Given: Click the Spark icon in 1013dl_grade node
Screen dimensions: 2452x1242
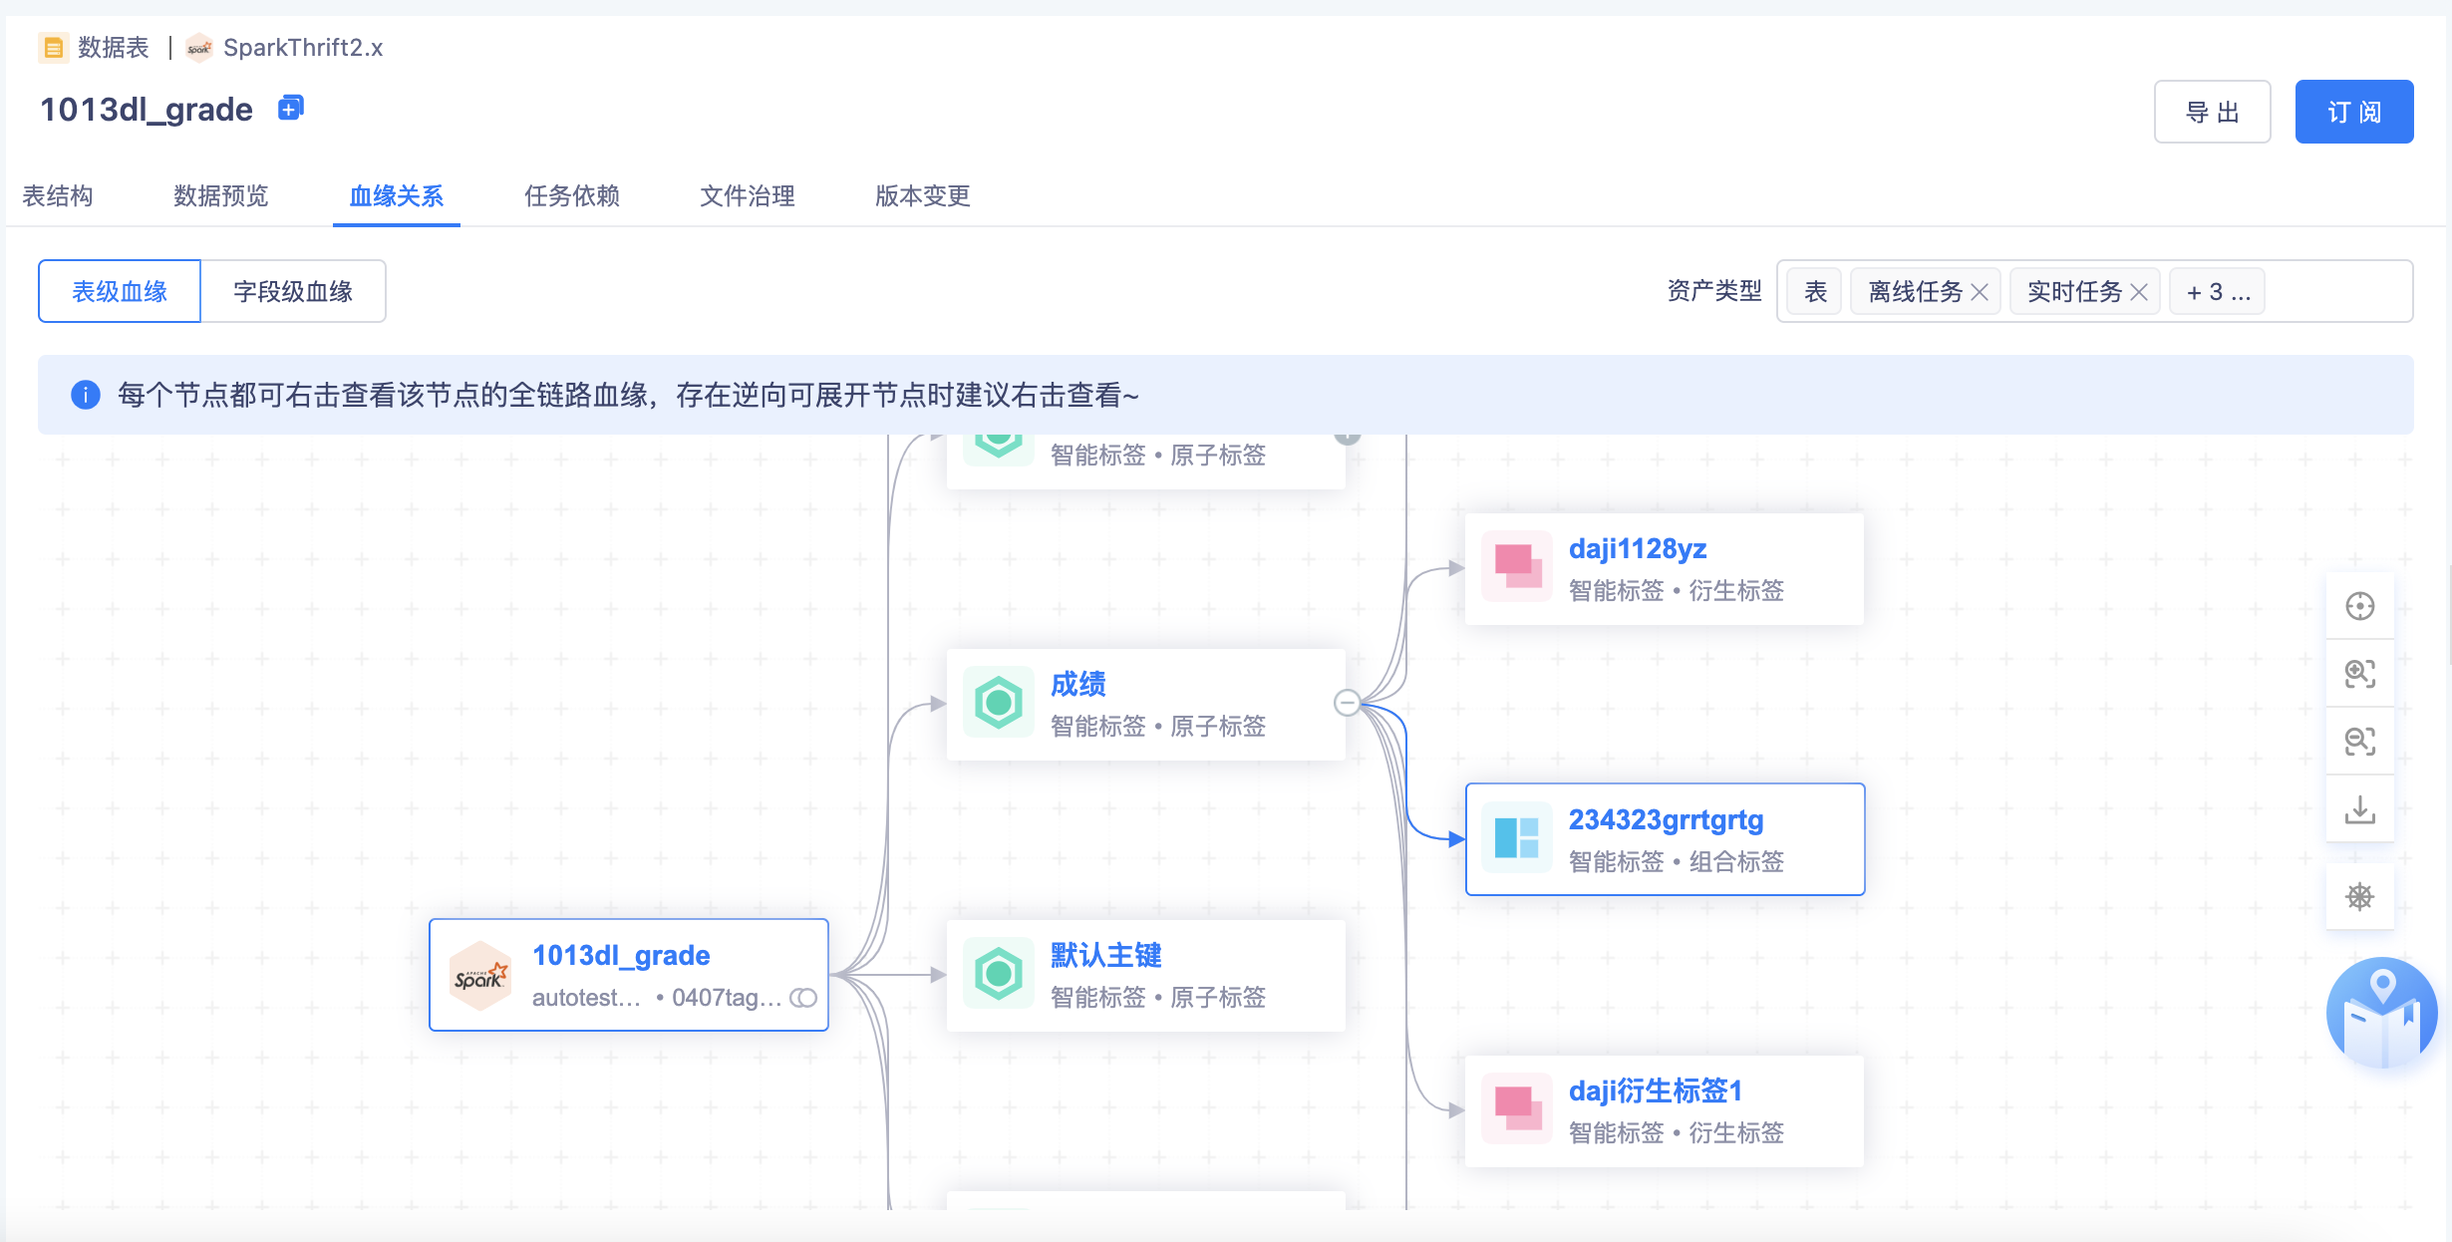Looking at the screenshot, I should pyautogui.click(x=480, y=976).
